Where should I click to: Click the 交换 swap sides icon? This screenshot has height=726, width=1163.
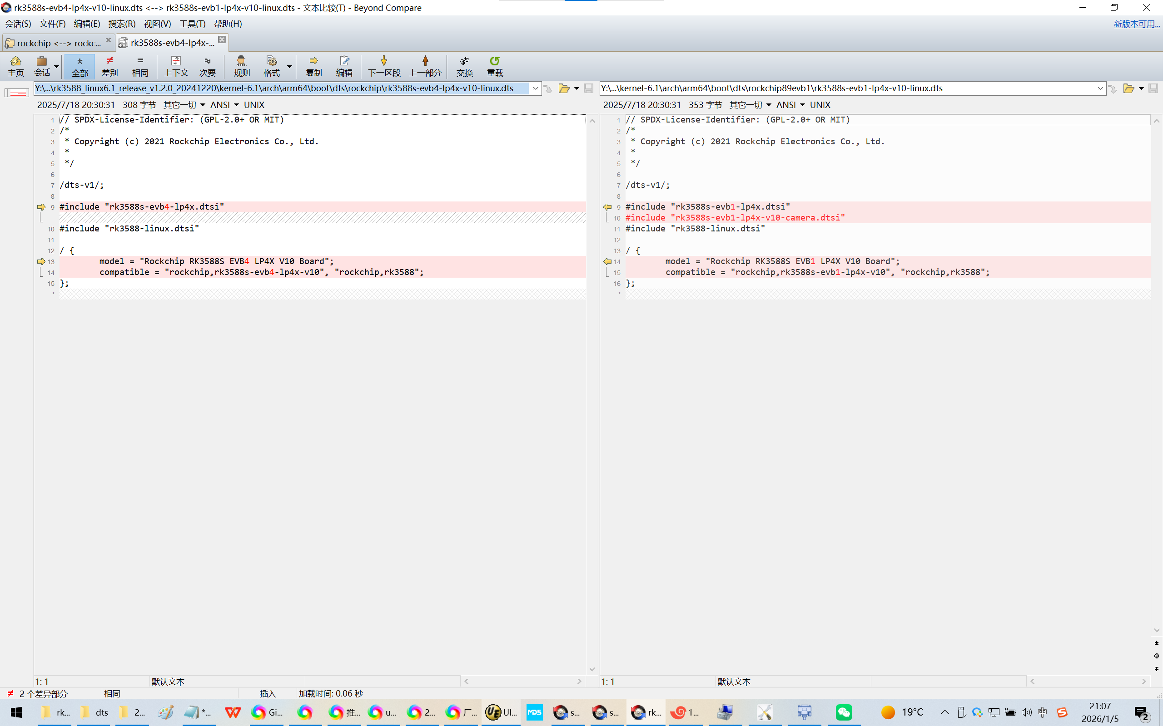coord(464,66)
